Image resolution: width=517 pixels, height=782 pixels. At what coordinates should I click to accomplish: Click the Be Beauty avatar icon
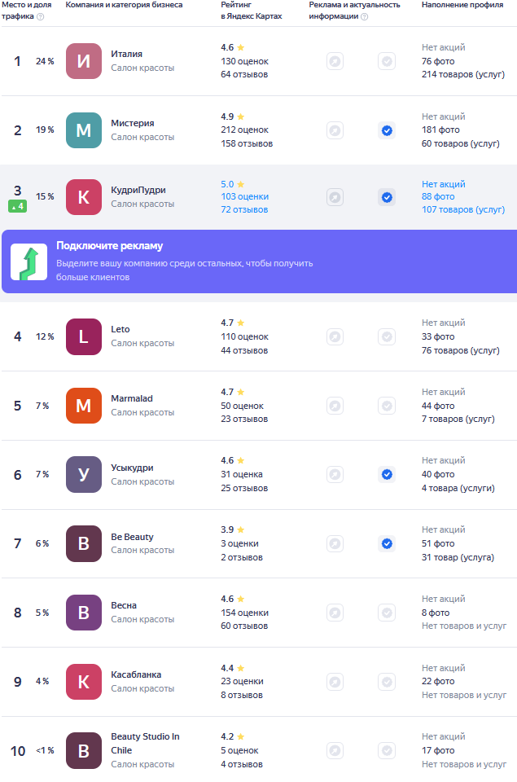[84, 543]
